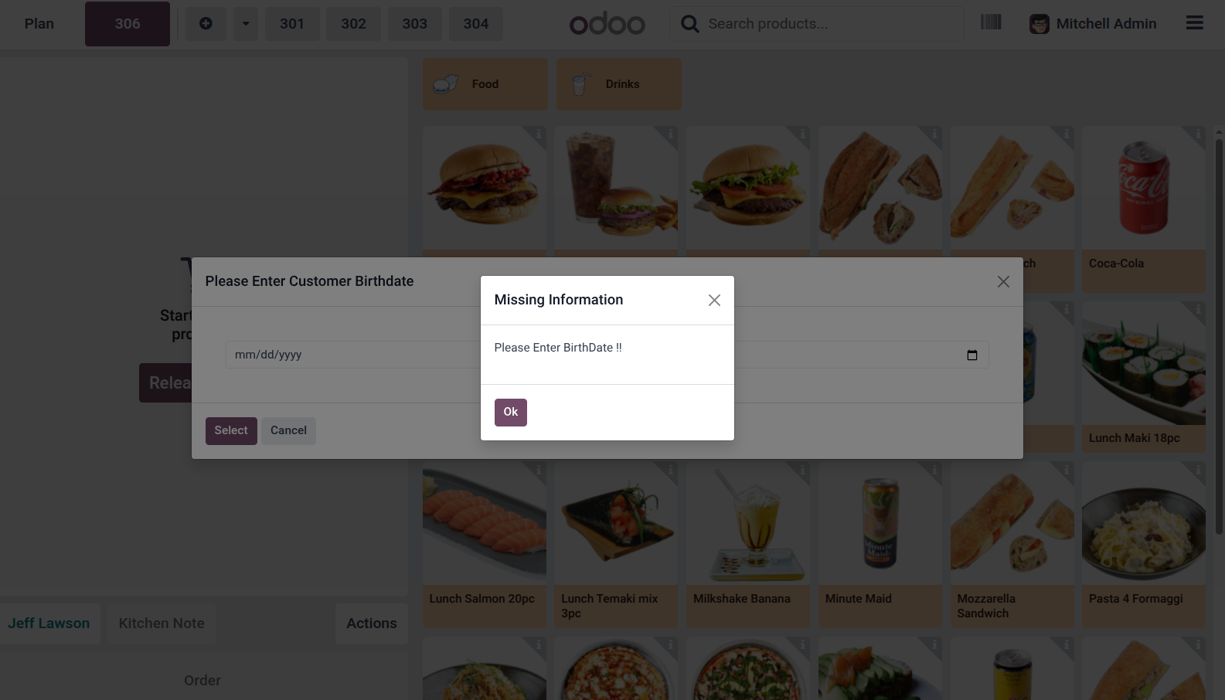Select the Drinks category

pyautogui.click(x=619, y=84)
